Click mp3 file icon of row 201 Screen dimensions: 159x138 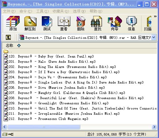[x=6, y=62]
